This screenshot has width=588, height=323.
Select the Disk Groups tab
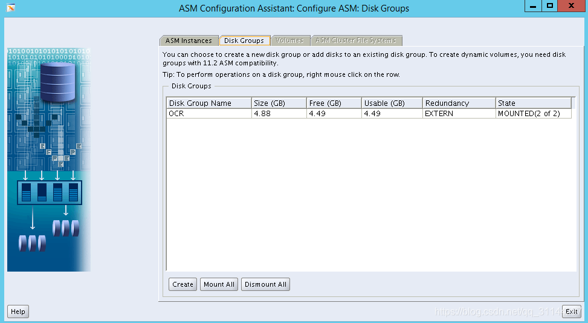[244, 41]
